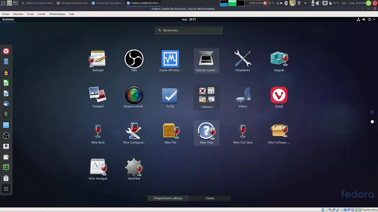Open the fr keyboard layout indicator
Image resolution: width=378 pixels, height=212 pixels.
coord(305,3)
